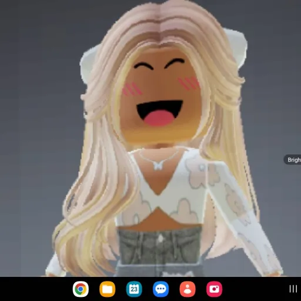Launch the pink Camera app
301x301 pixels.
214,289
